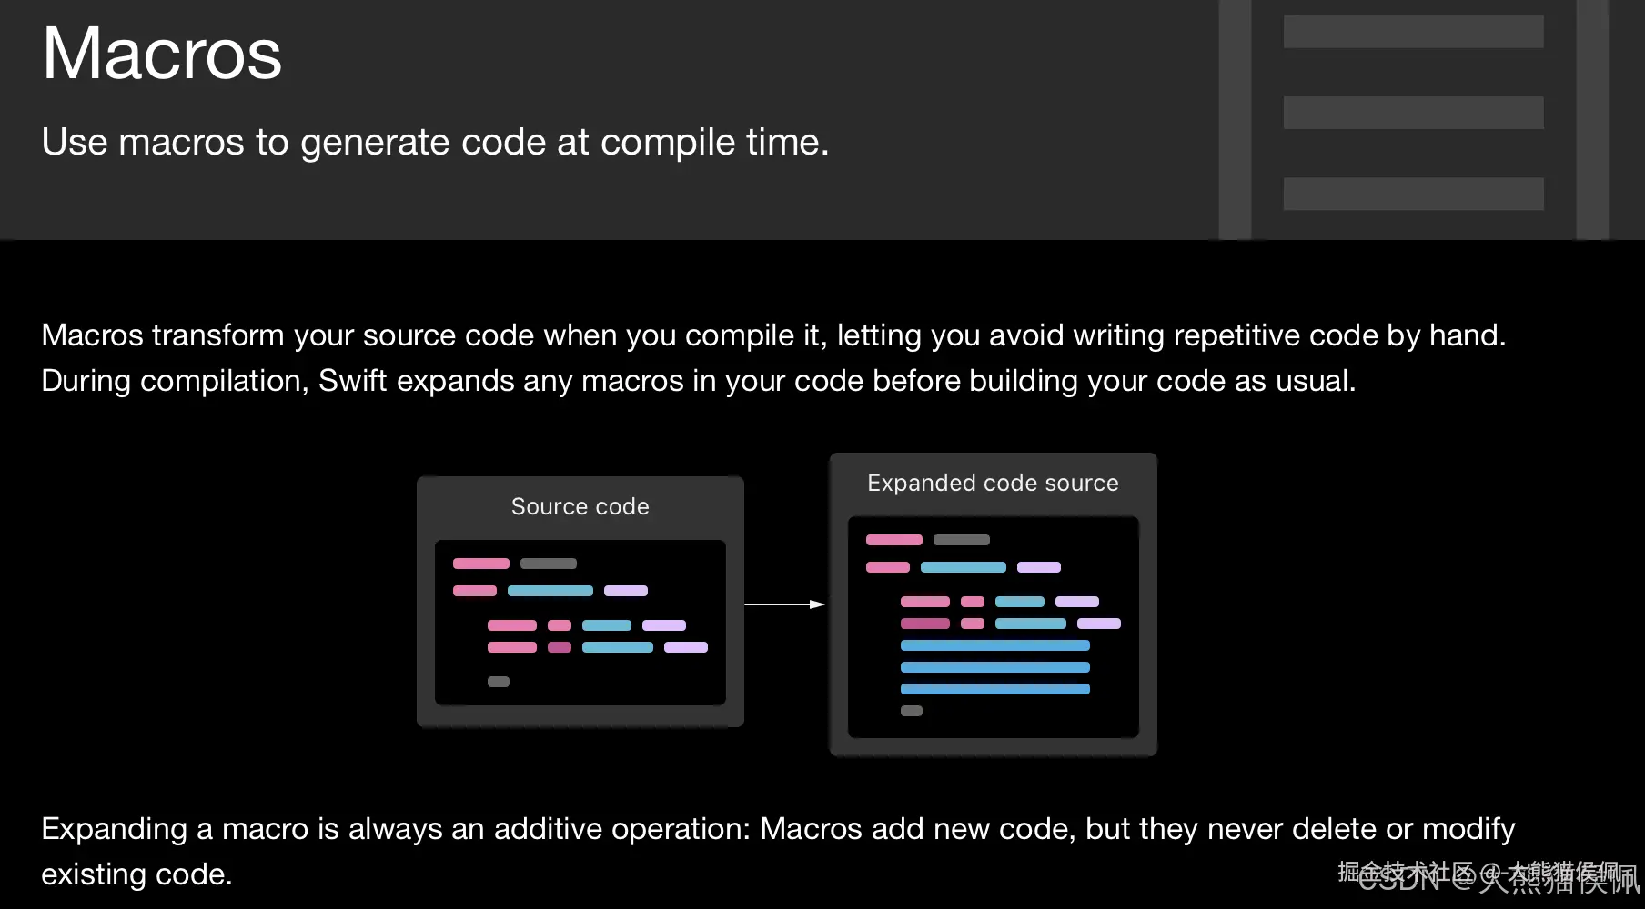
Task: Click the "Source code" diagram label
Action: click(580, 506)
